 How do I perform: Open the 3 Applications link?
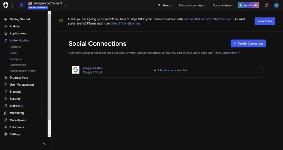pos(166,70)
